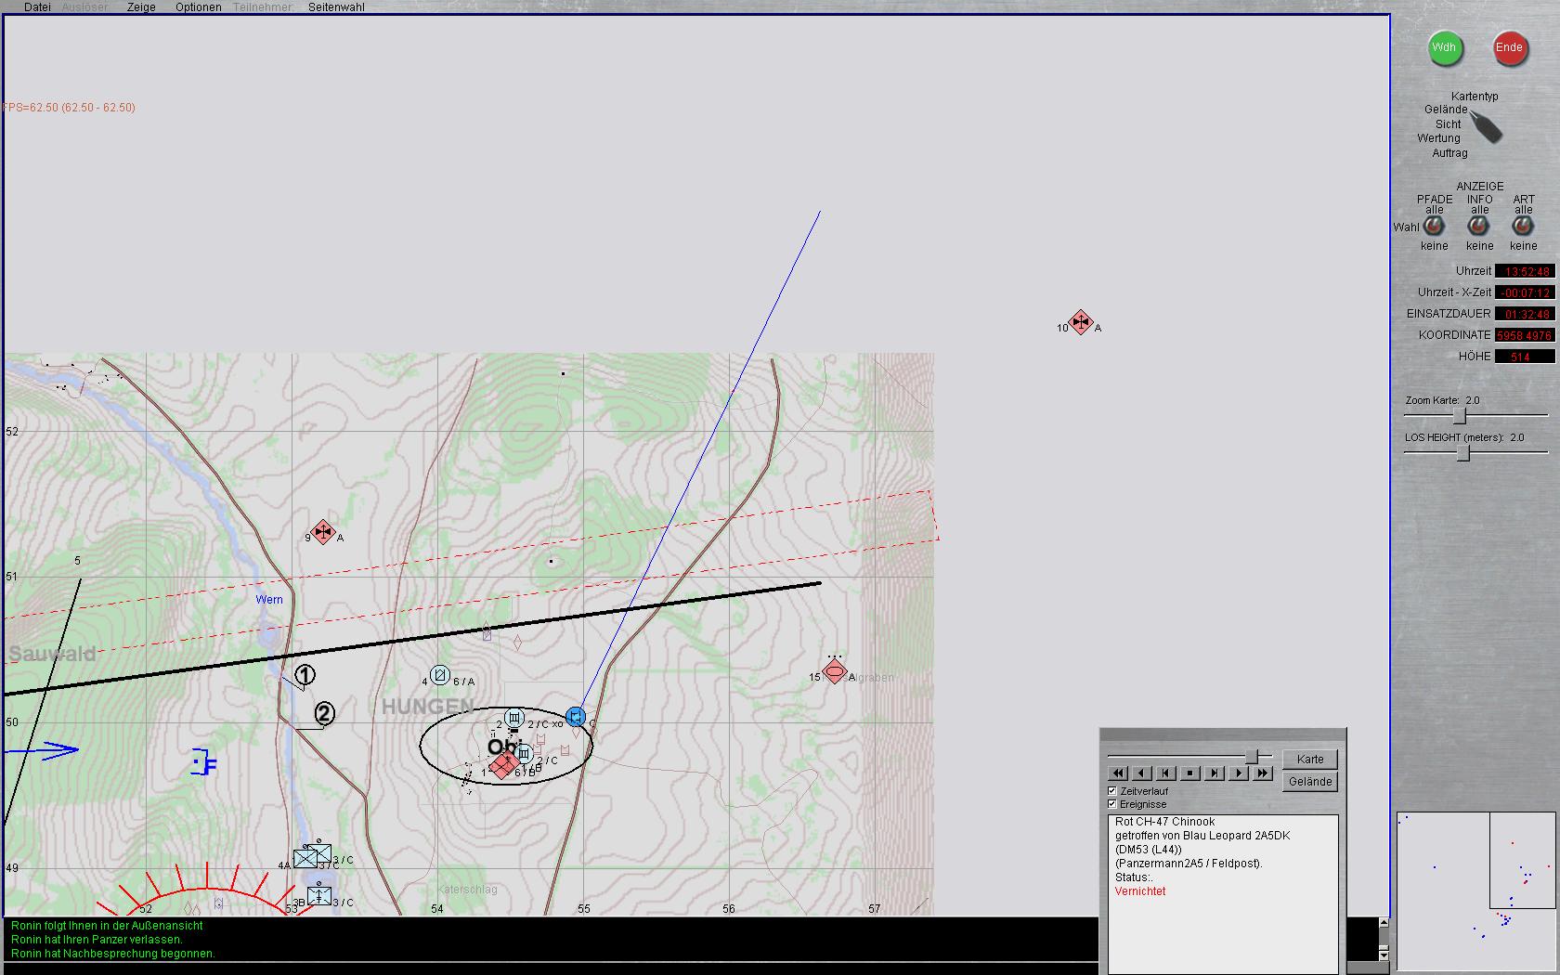Viewport: 1560px width, 975px height.
Task: Click the red Ende button
Action: [1510, 48]
